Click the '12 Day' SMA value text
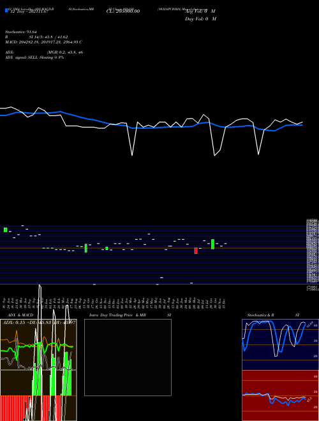Image resolution: width=319 pixels, height=421 pixels. [29, 11]
